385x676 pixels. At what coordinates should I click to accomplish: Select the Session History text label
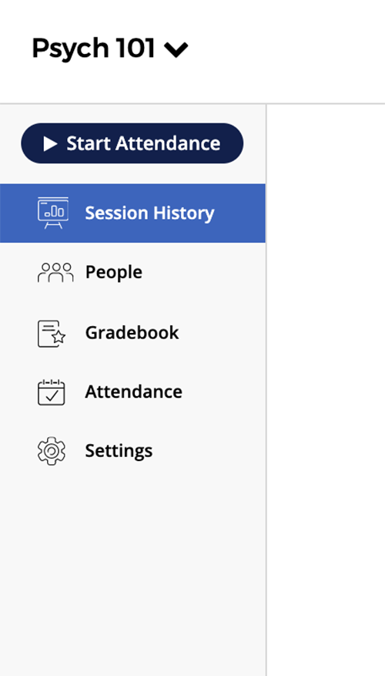(149, 213)
